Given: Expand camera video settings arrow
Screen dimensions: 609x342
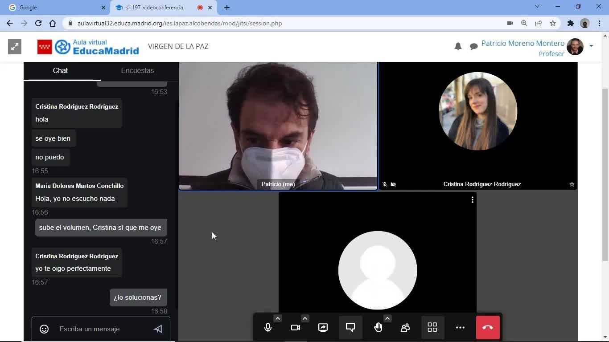Looking at the screenshot, I should coord(305,318).
